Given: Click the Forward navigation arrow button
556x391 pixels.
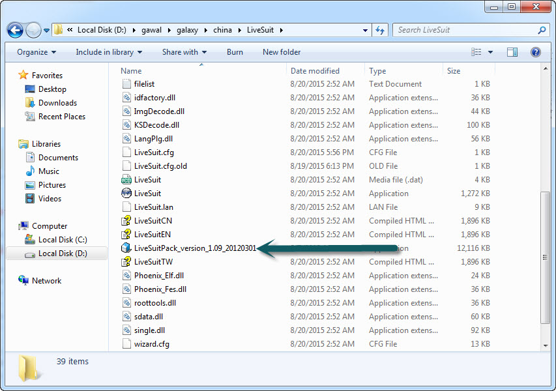Looking at the screenshot, I should tap(34, 31).
